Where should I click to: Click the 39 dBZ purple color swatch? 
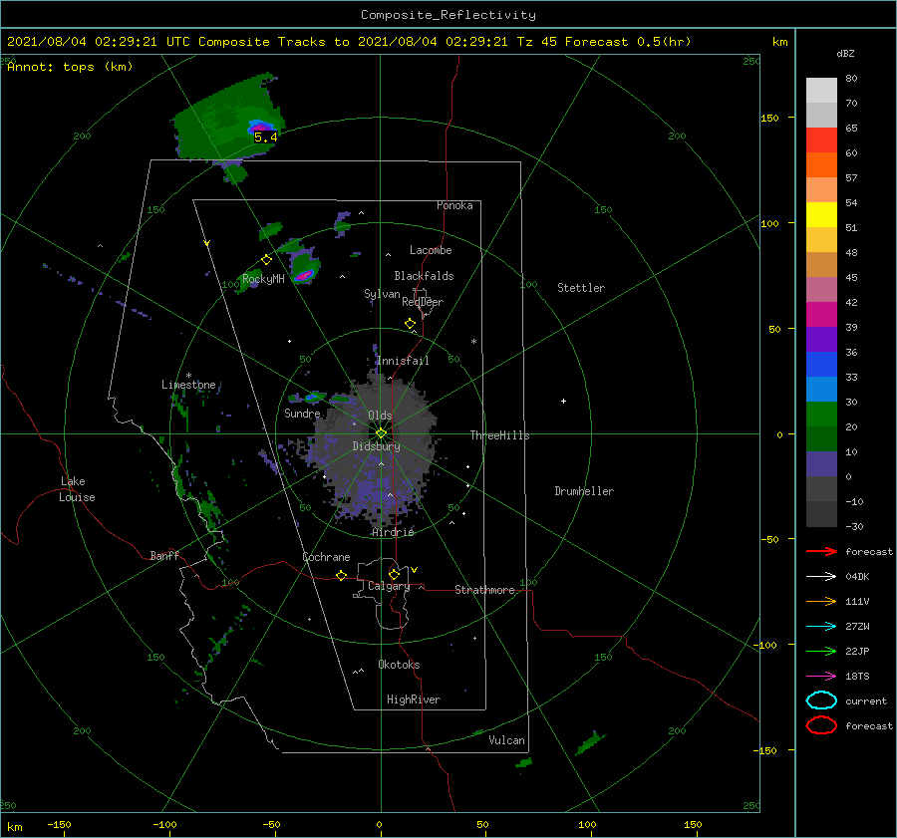[821, 339]
